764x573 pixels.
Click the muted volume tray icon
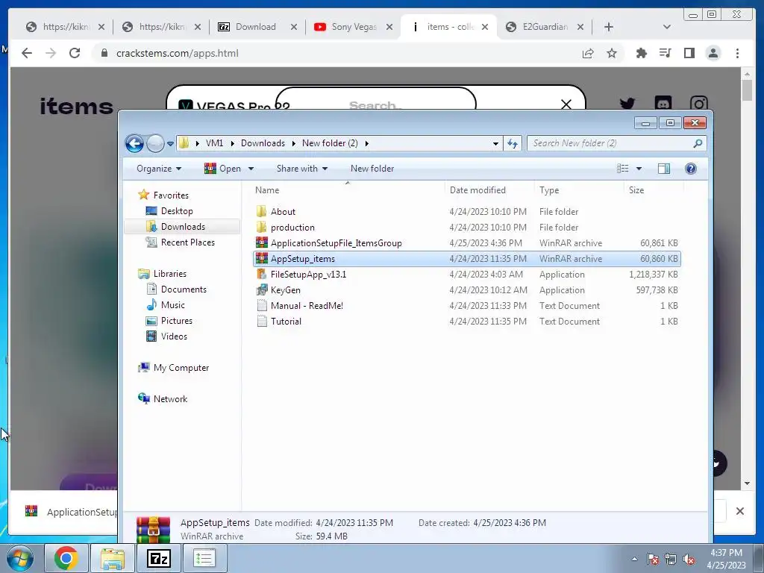coord(689,560)
